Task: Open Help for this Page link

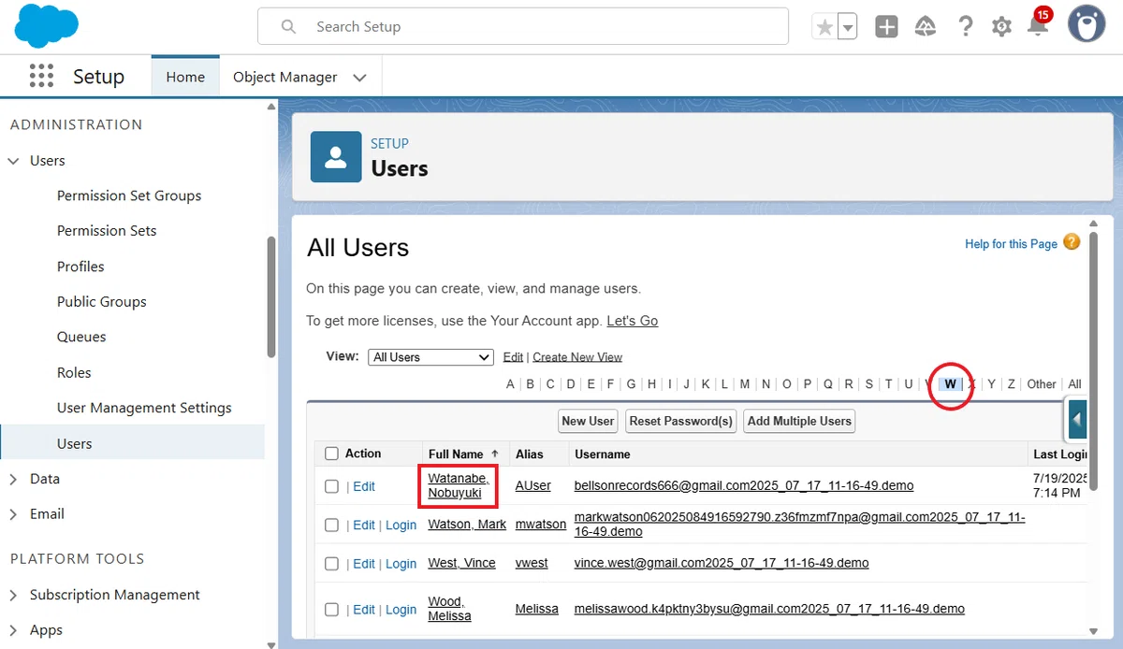Action: (1011, 244)
